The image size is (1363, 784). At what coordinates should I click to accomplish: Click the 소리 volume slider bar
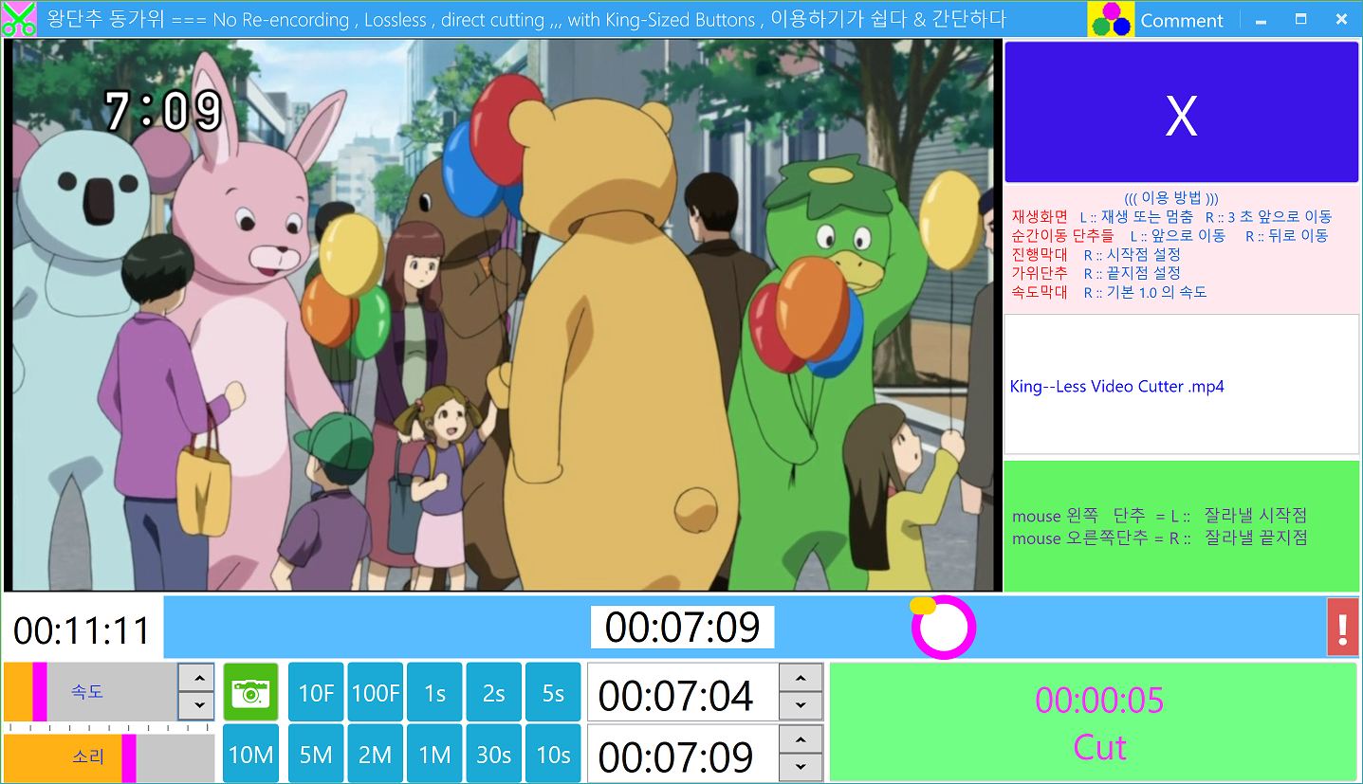click(x=109, y=757)
